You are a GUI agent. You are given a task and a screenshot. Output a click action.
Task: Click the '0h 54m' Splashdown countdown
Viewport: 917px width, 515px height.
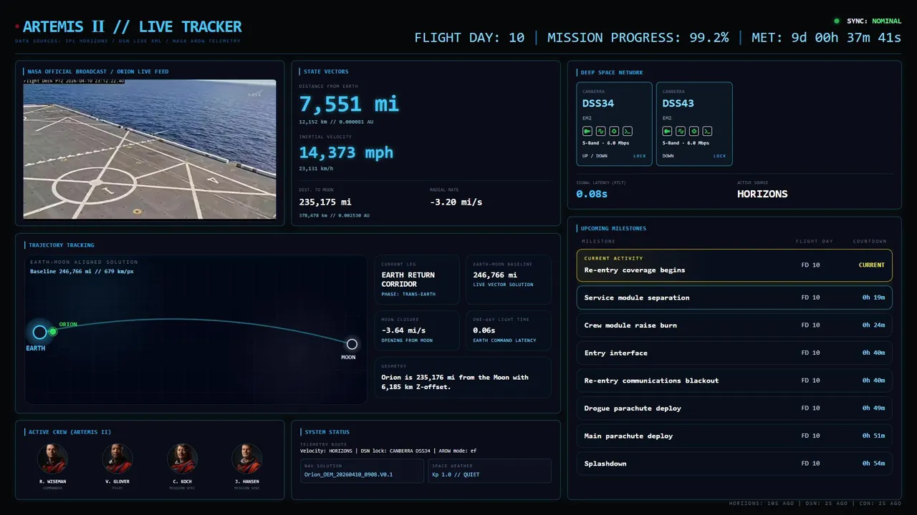pos(873,463)
